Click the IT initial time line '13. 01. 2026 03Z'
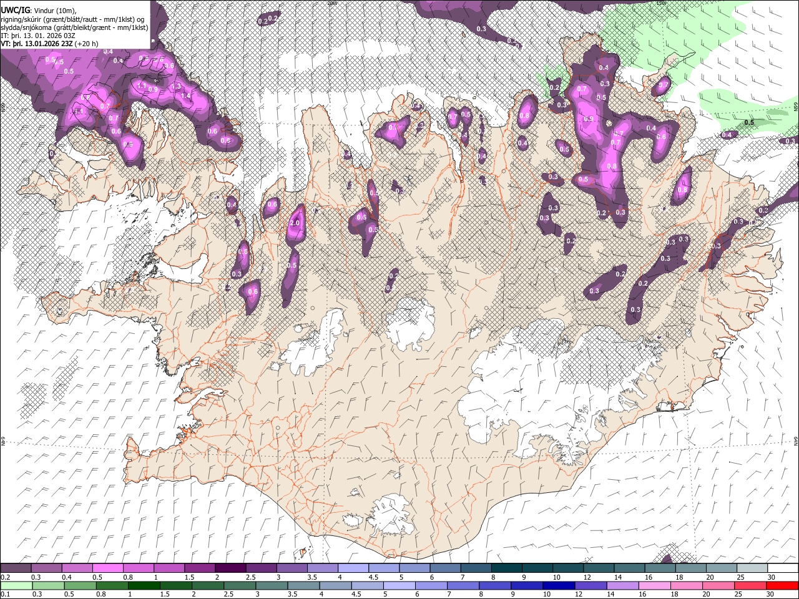The height and width of the screenshot is (599, 799). 38,36
